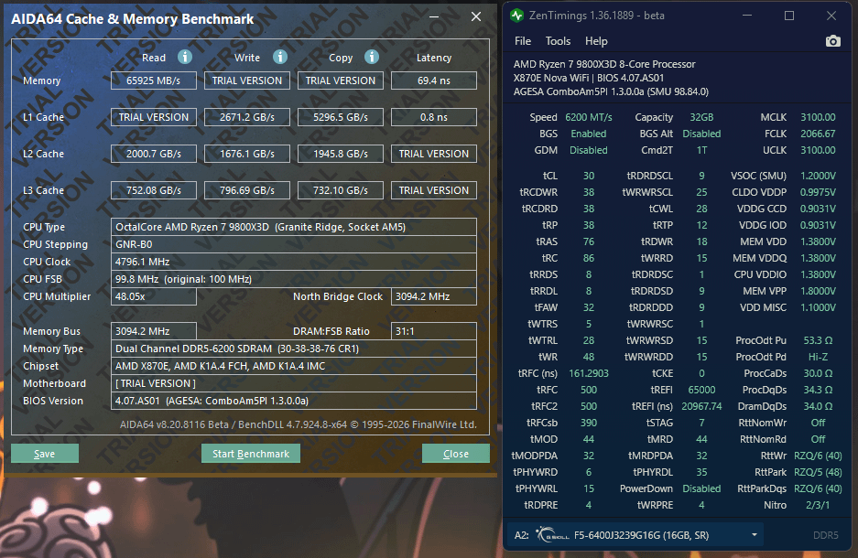This screenshot has width=858, height=558.
Task: Expand the A2 memory module dropdown
Action: pyautogui.click(x=755, y=534)
